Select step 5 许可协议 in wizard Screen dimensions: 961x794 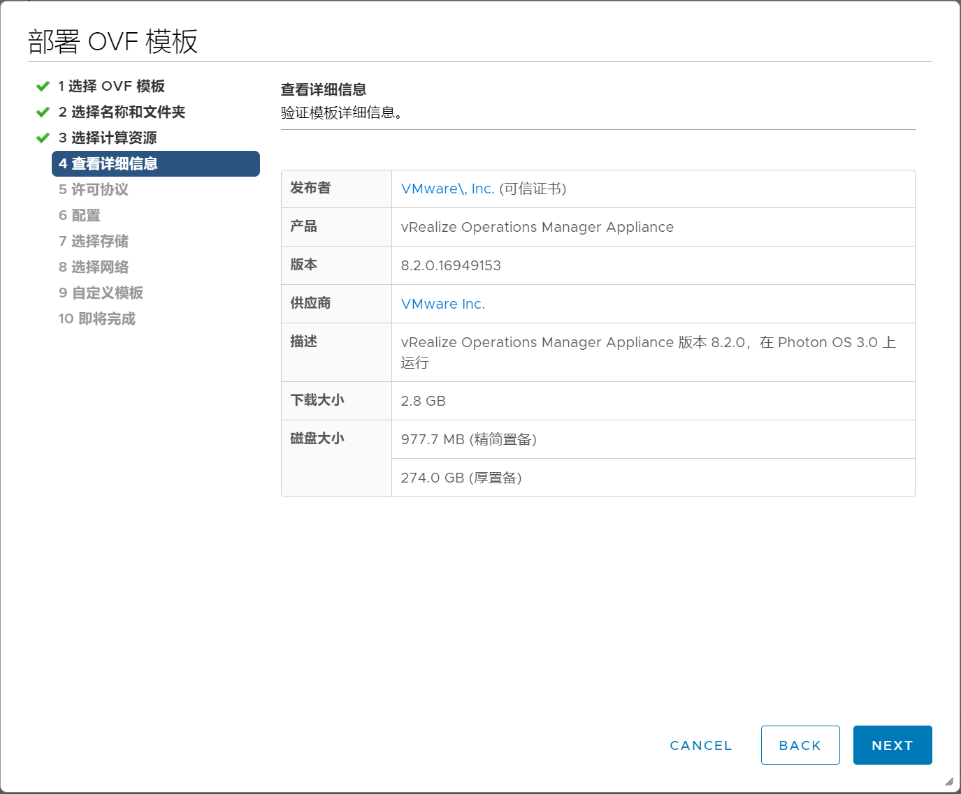pos(93,189)
